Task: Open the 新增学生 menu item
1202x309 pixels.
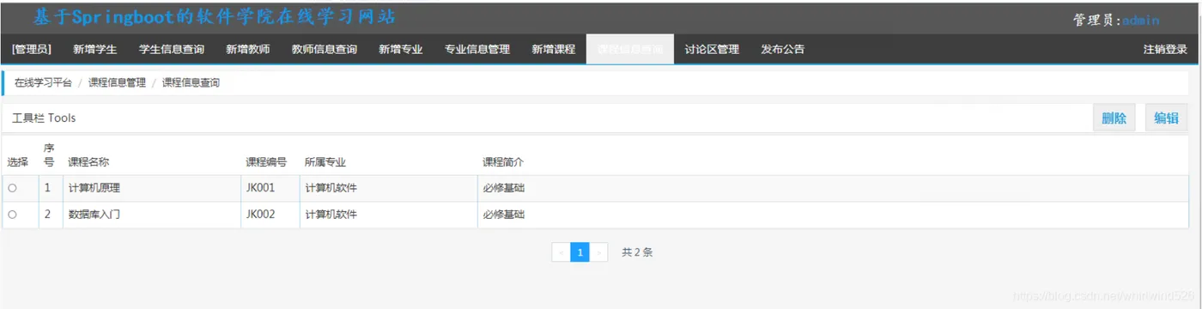Action: tap(95, 49)
